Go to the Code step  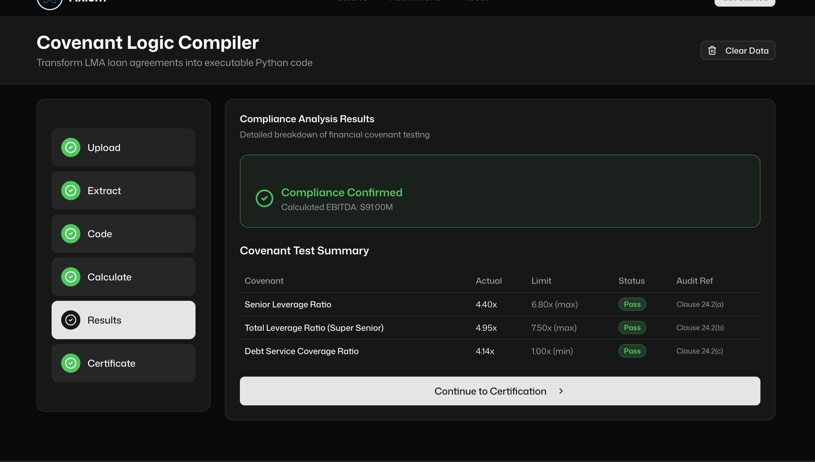point(123,233)
